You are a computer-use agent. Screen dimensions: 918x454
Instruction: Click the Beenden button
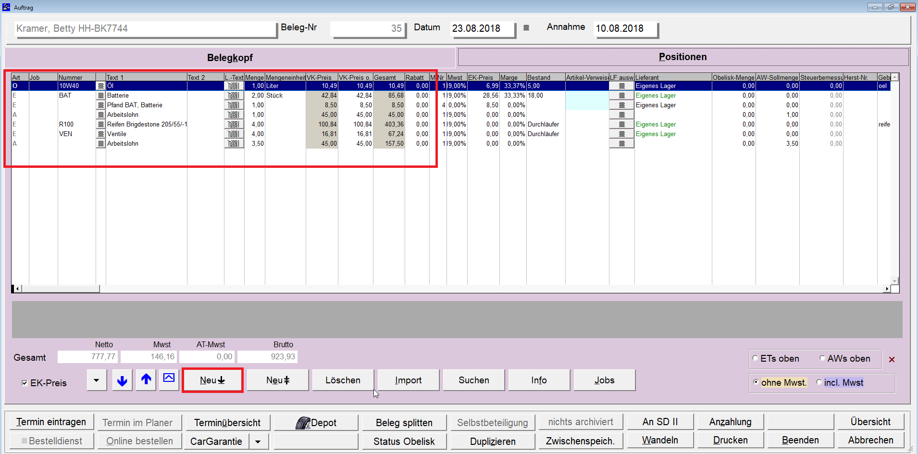(x=800, y=440)
